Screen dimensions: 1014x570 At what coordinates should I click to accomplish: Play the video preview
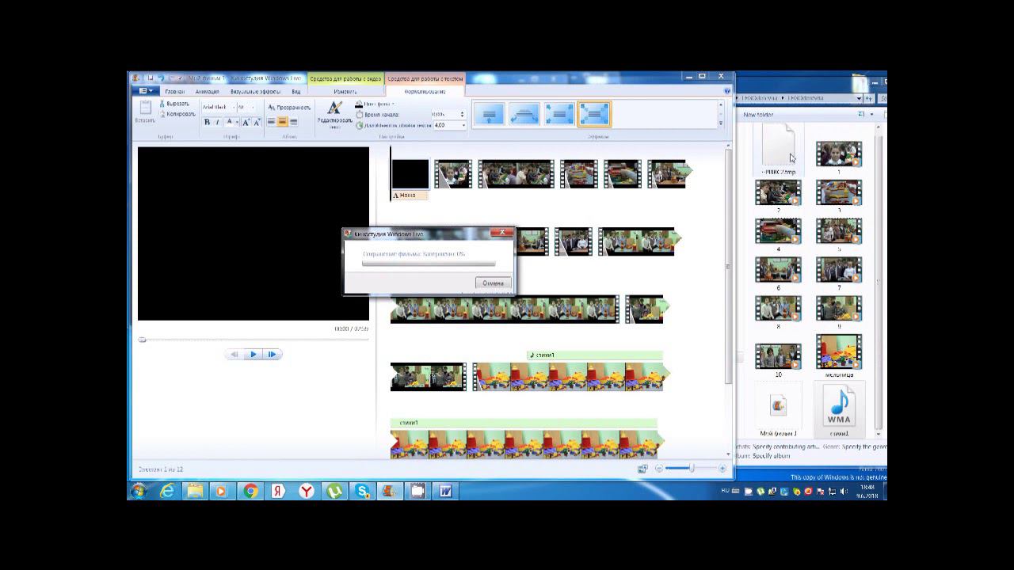(253, 354)
